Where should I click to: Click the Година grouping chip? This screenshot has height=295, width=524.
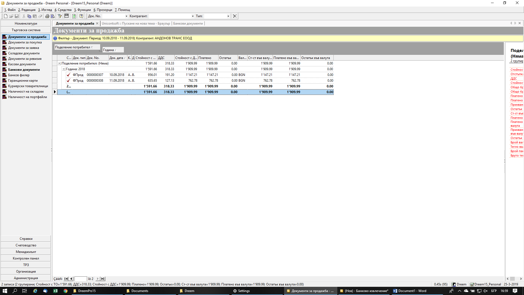[113, 50]
